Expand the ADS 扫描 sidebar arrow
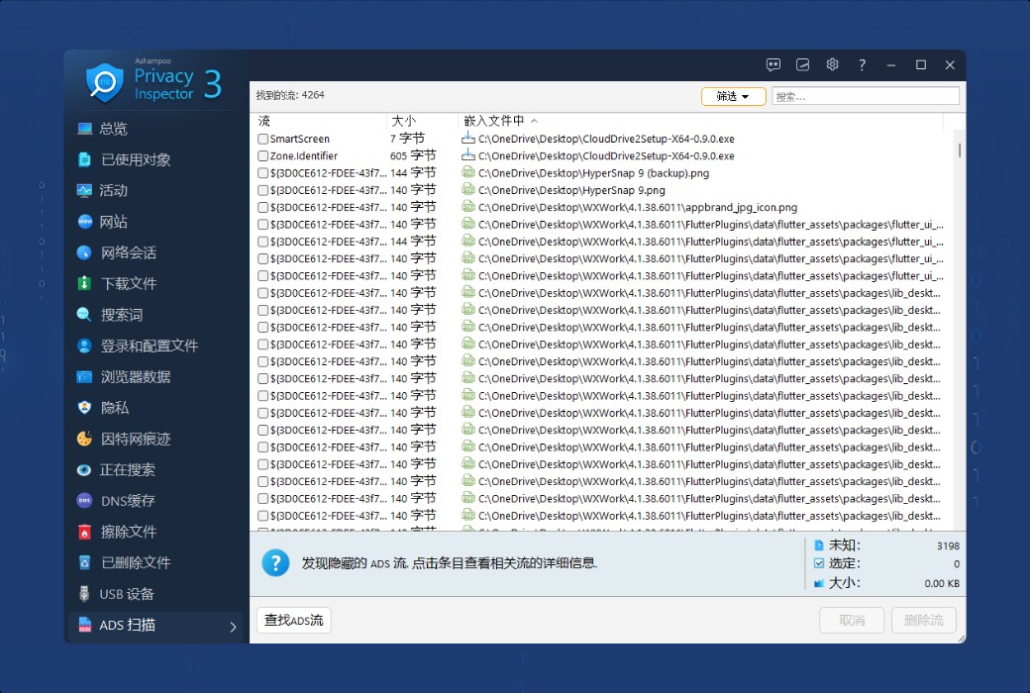 pyautogui.click(x=233, y=626)
